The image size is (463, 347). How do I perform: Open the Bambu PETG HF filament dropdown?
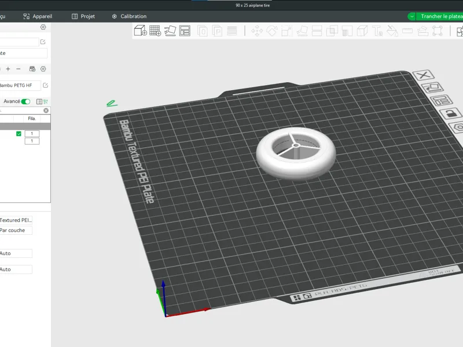[x=20, y=85]
